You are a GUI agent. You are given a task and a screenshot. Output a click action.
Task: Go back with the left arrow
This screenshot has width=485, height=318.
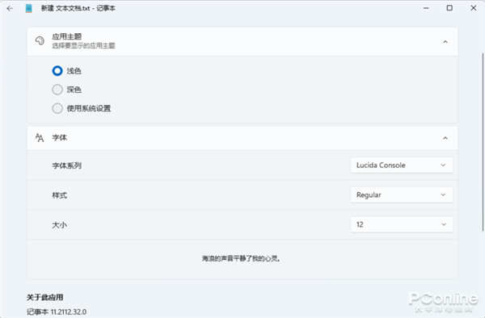click(x=10, y=8)
